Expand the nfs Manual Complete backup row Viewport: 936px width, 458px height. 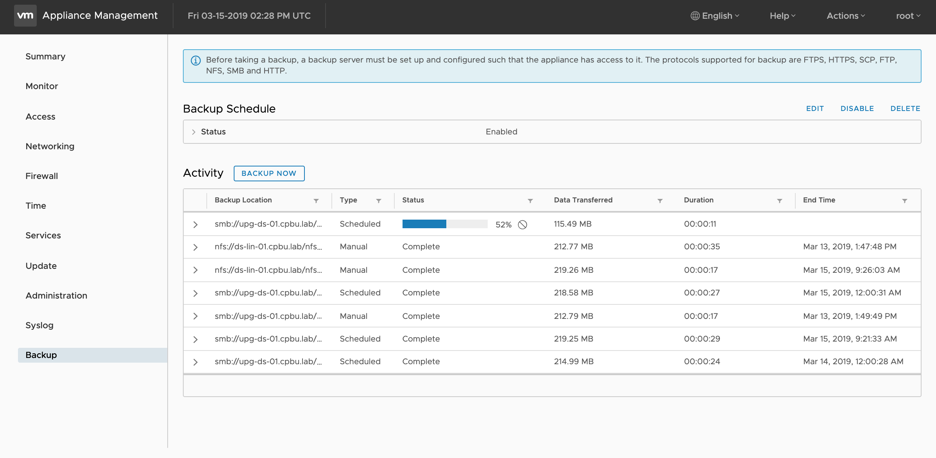196,247
